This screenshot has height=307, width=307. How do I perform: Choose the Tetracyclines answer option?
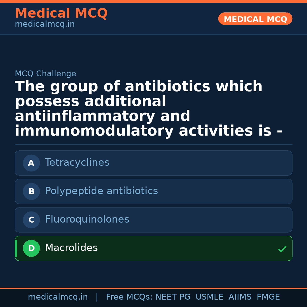[77, 163]
